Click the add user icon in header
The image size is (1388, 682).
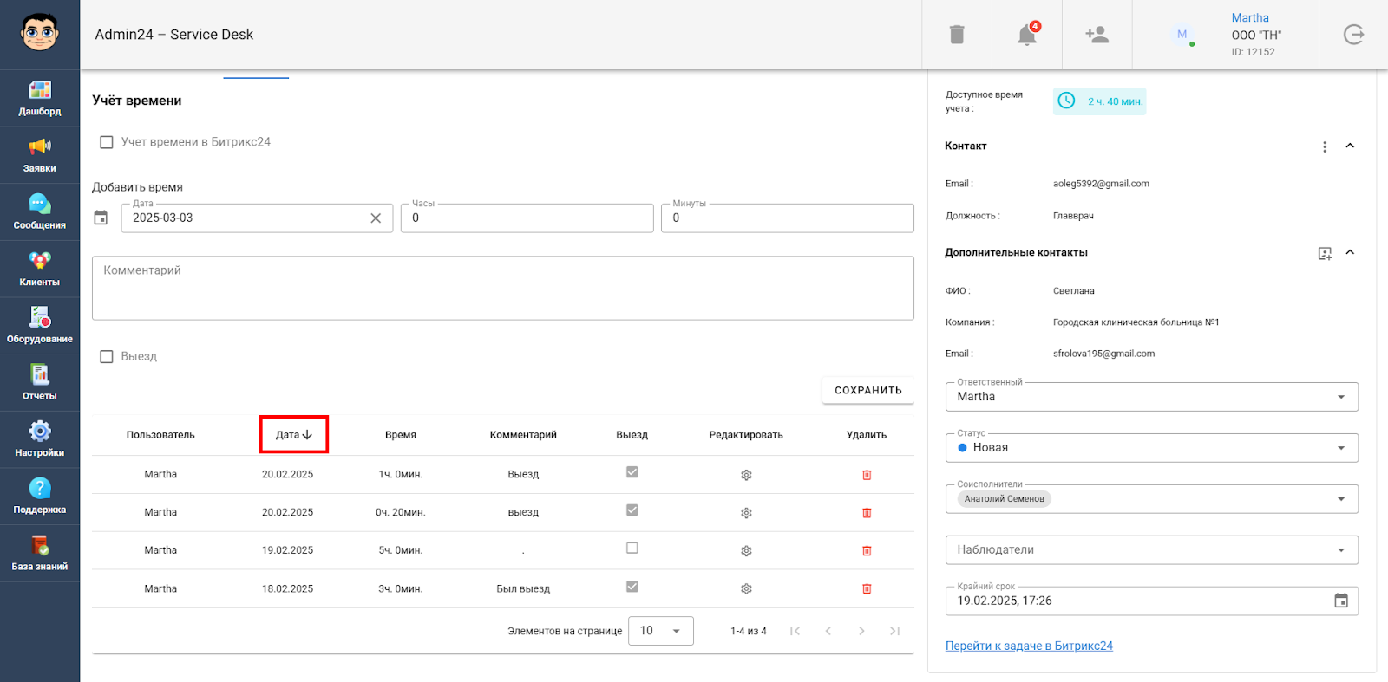click(1097, 35)
